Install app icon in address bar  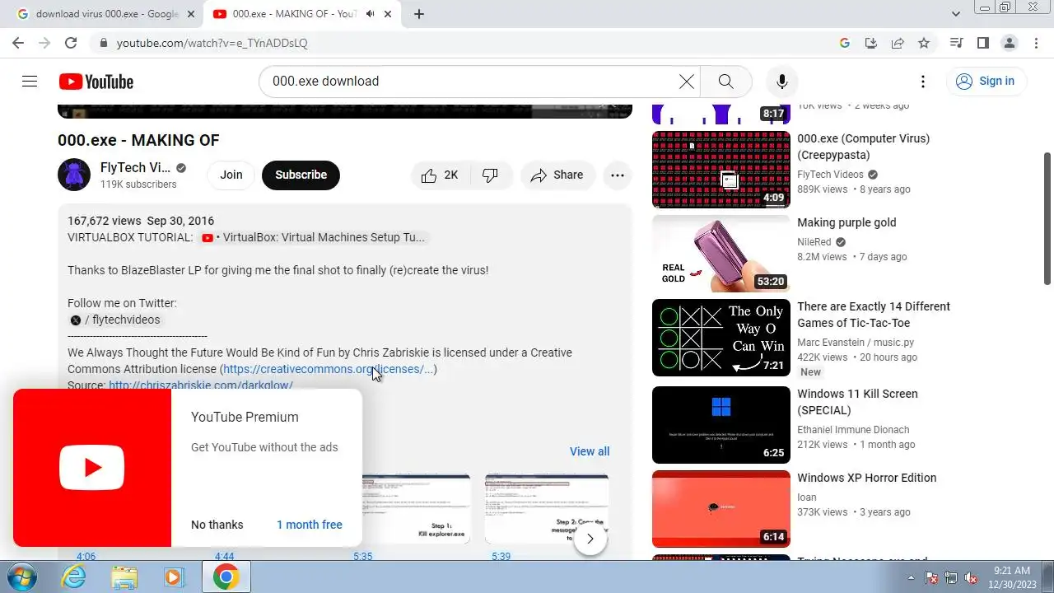pos(871,43)
